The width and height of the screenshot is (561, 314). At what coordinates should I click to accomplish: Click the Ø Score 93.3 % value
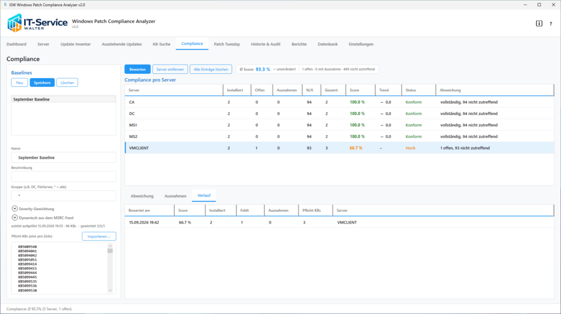(263, 69)
